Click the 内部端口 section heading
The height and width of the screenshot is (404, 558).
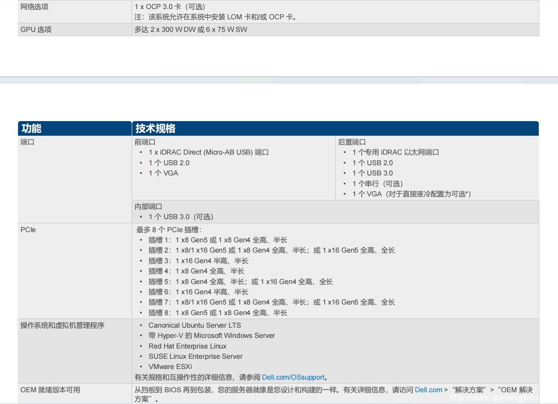click(x=148, y=207)
